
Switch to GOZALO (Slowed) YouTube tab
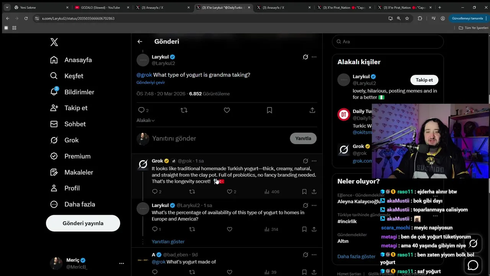101,7
